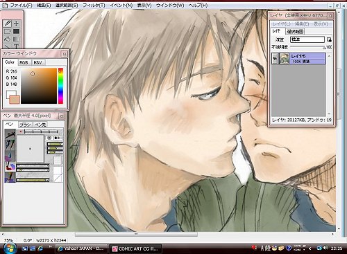The width and height of the screenshot is (347, 254).
Task: Click the icon next to the blend mode field
Action: coord(329,39)
